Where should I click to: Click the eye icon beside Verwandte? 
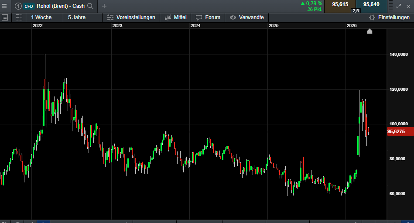(x=233, y=17)
